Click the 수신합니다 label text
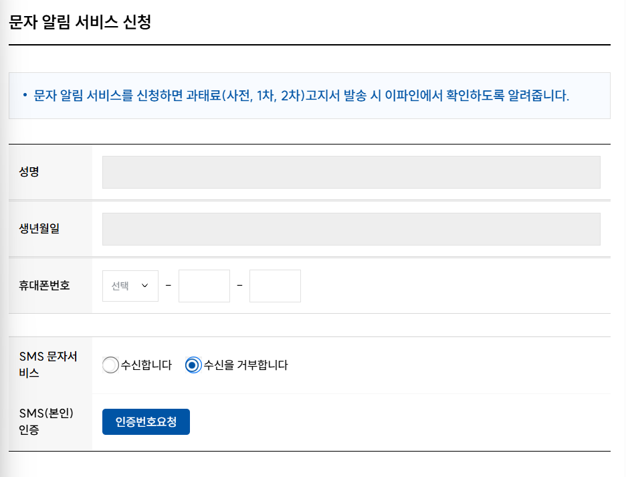The image size is (626, 477). (x=146, y=365)
